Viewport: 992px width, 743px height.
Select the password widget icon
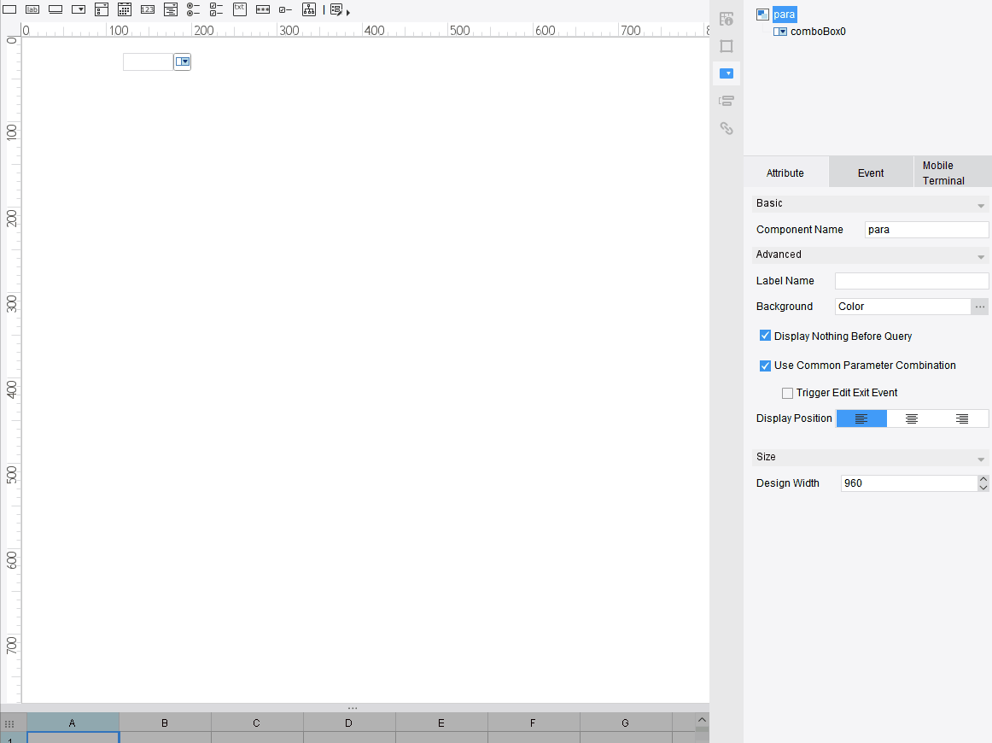pyautogui.click(x=263, y=9)
